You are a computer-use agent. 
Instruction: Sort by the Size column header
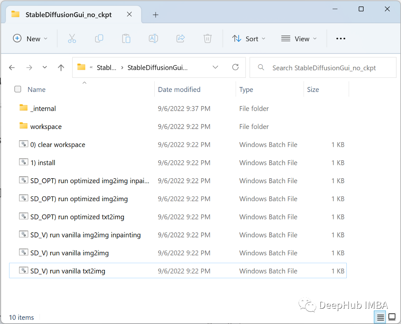tap(313, 89)
